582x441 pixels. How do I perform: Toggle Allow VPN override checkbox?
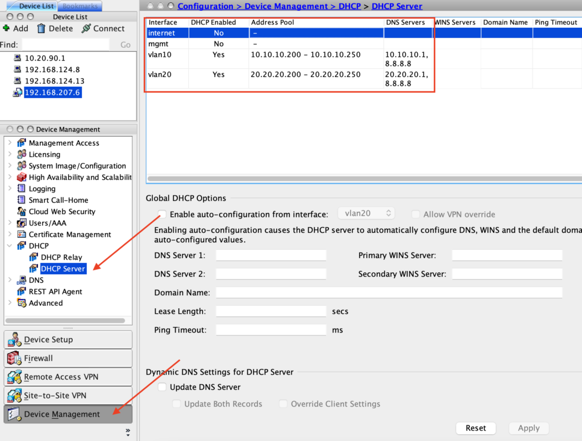415,214
